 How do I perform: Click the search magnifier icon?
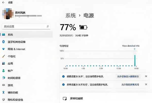click(48, 26)
